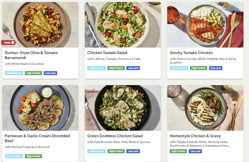View the Green Goddess Chicken Salad image

pyautogui.click(x=123, y=108)
